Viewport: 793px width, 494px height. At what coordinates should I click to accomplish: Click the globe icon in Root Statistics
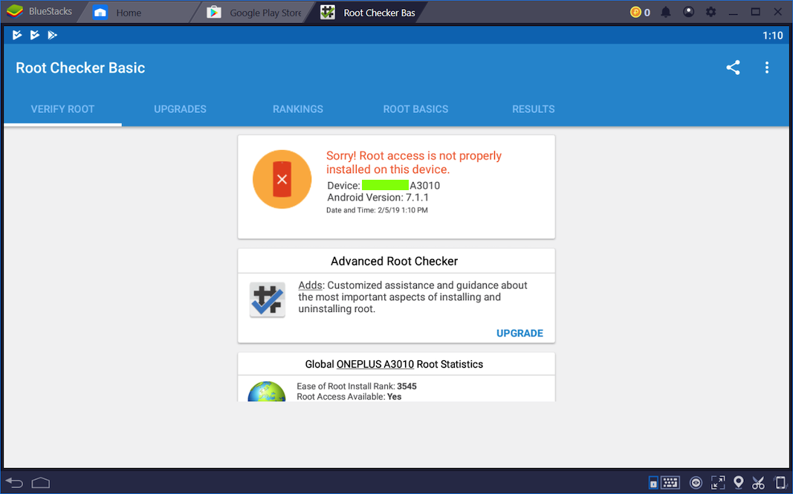[x=267, y=392]
